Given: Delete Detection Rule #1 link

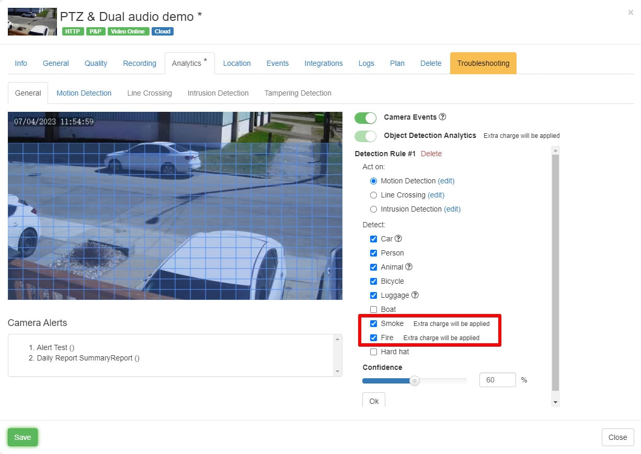Looking at the screenshot, I should click(x=431, y=154).
